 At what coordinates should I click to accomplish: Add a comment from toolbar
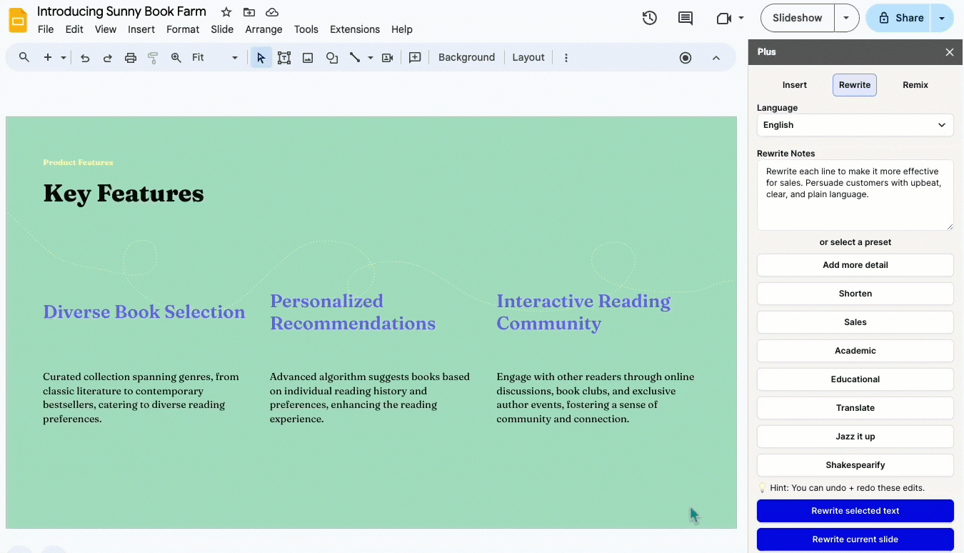click(415, 58)
